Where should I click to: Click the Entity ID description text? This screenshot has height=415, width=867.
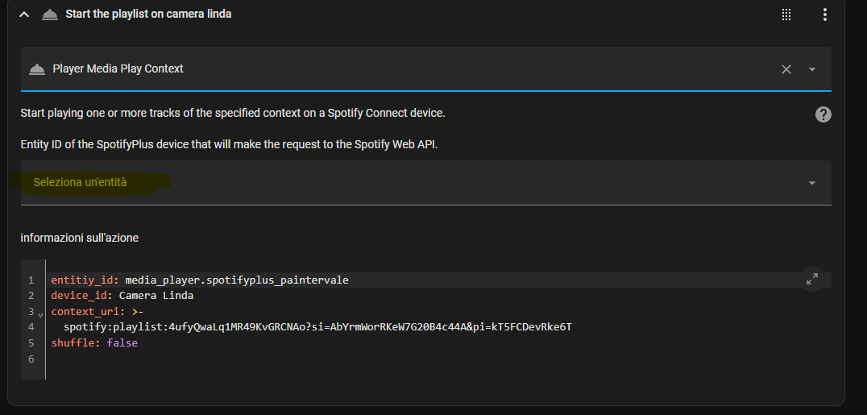pyautogui.click(x=229, y=145)
